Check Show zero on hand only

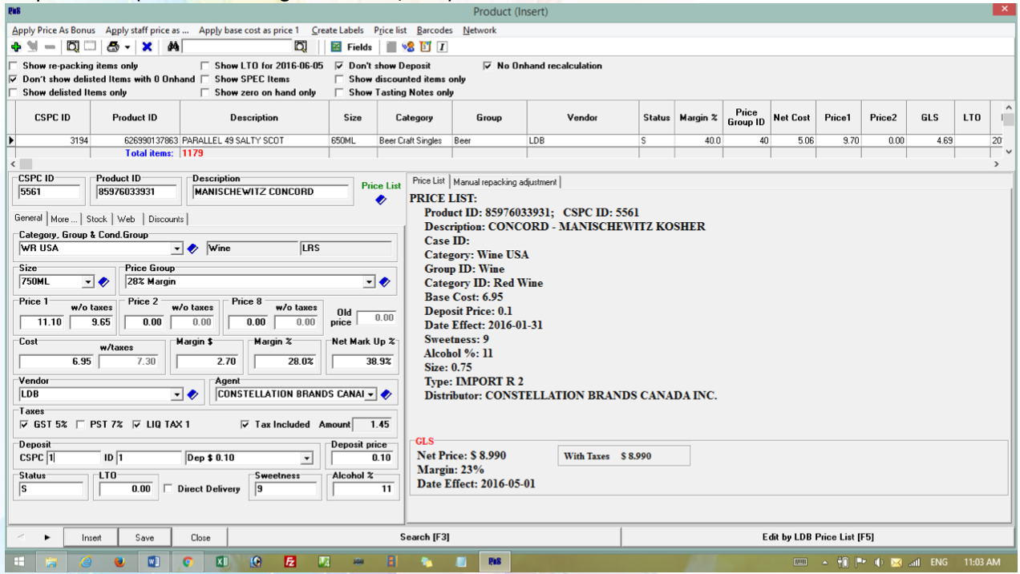[x=205, y=93]
